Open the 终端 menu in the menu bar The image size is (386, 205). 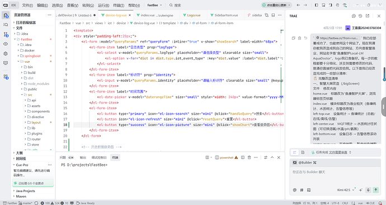[x=119, y=5]
